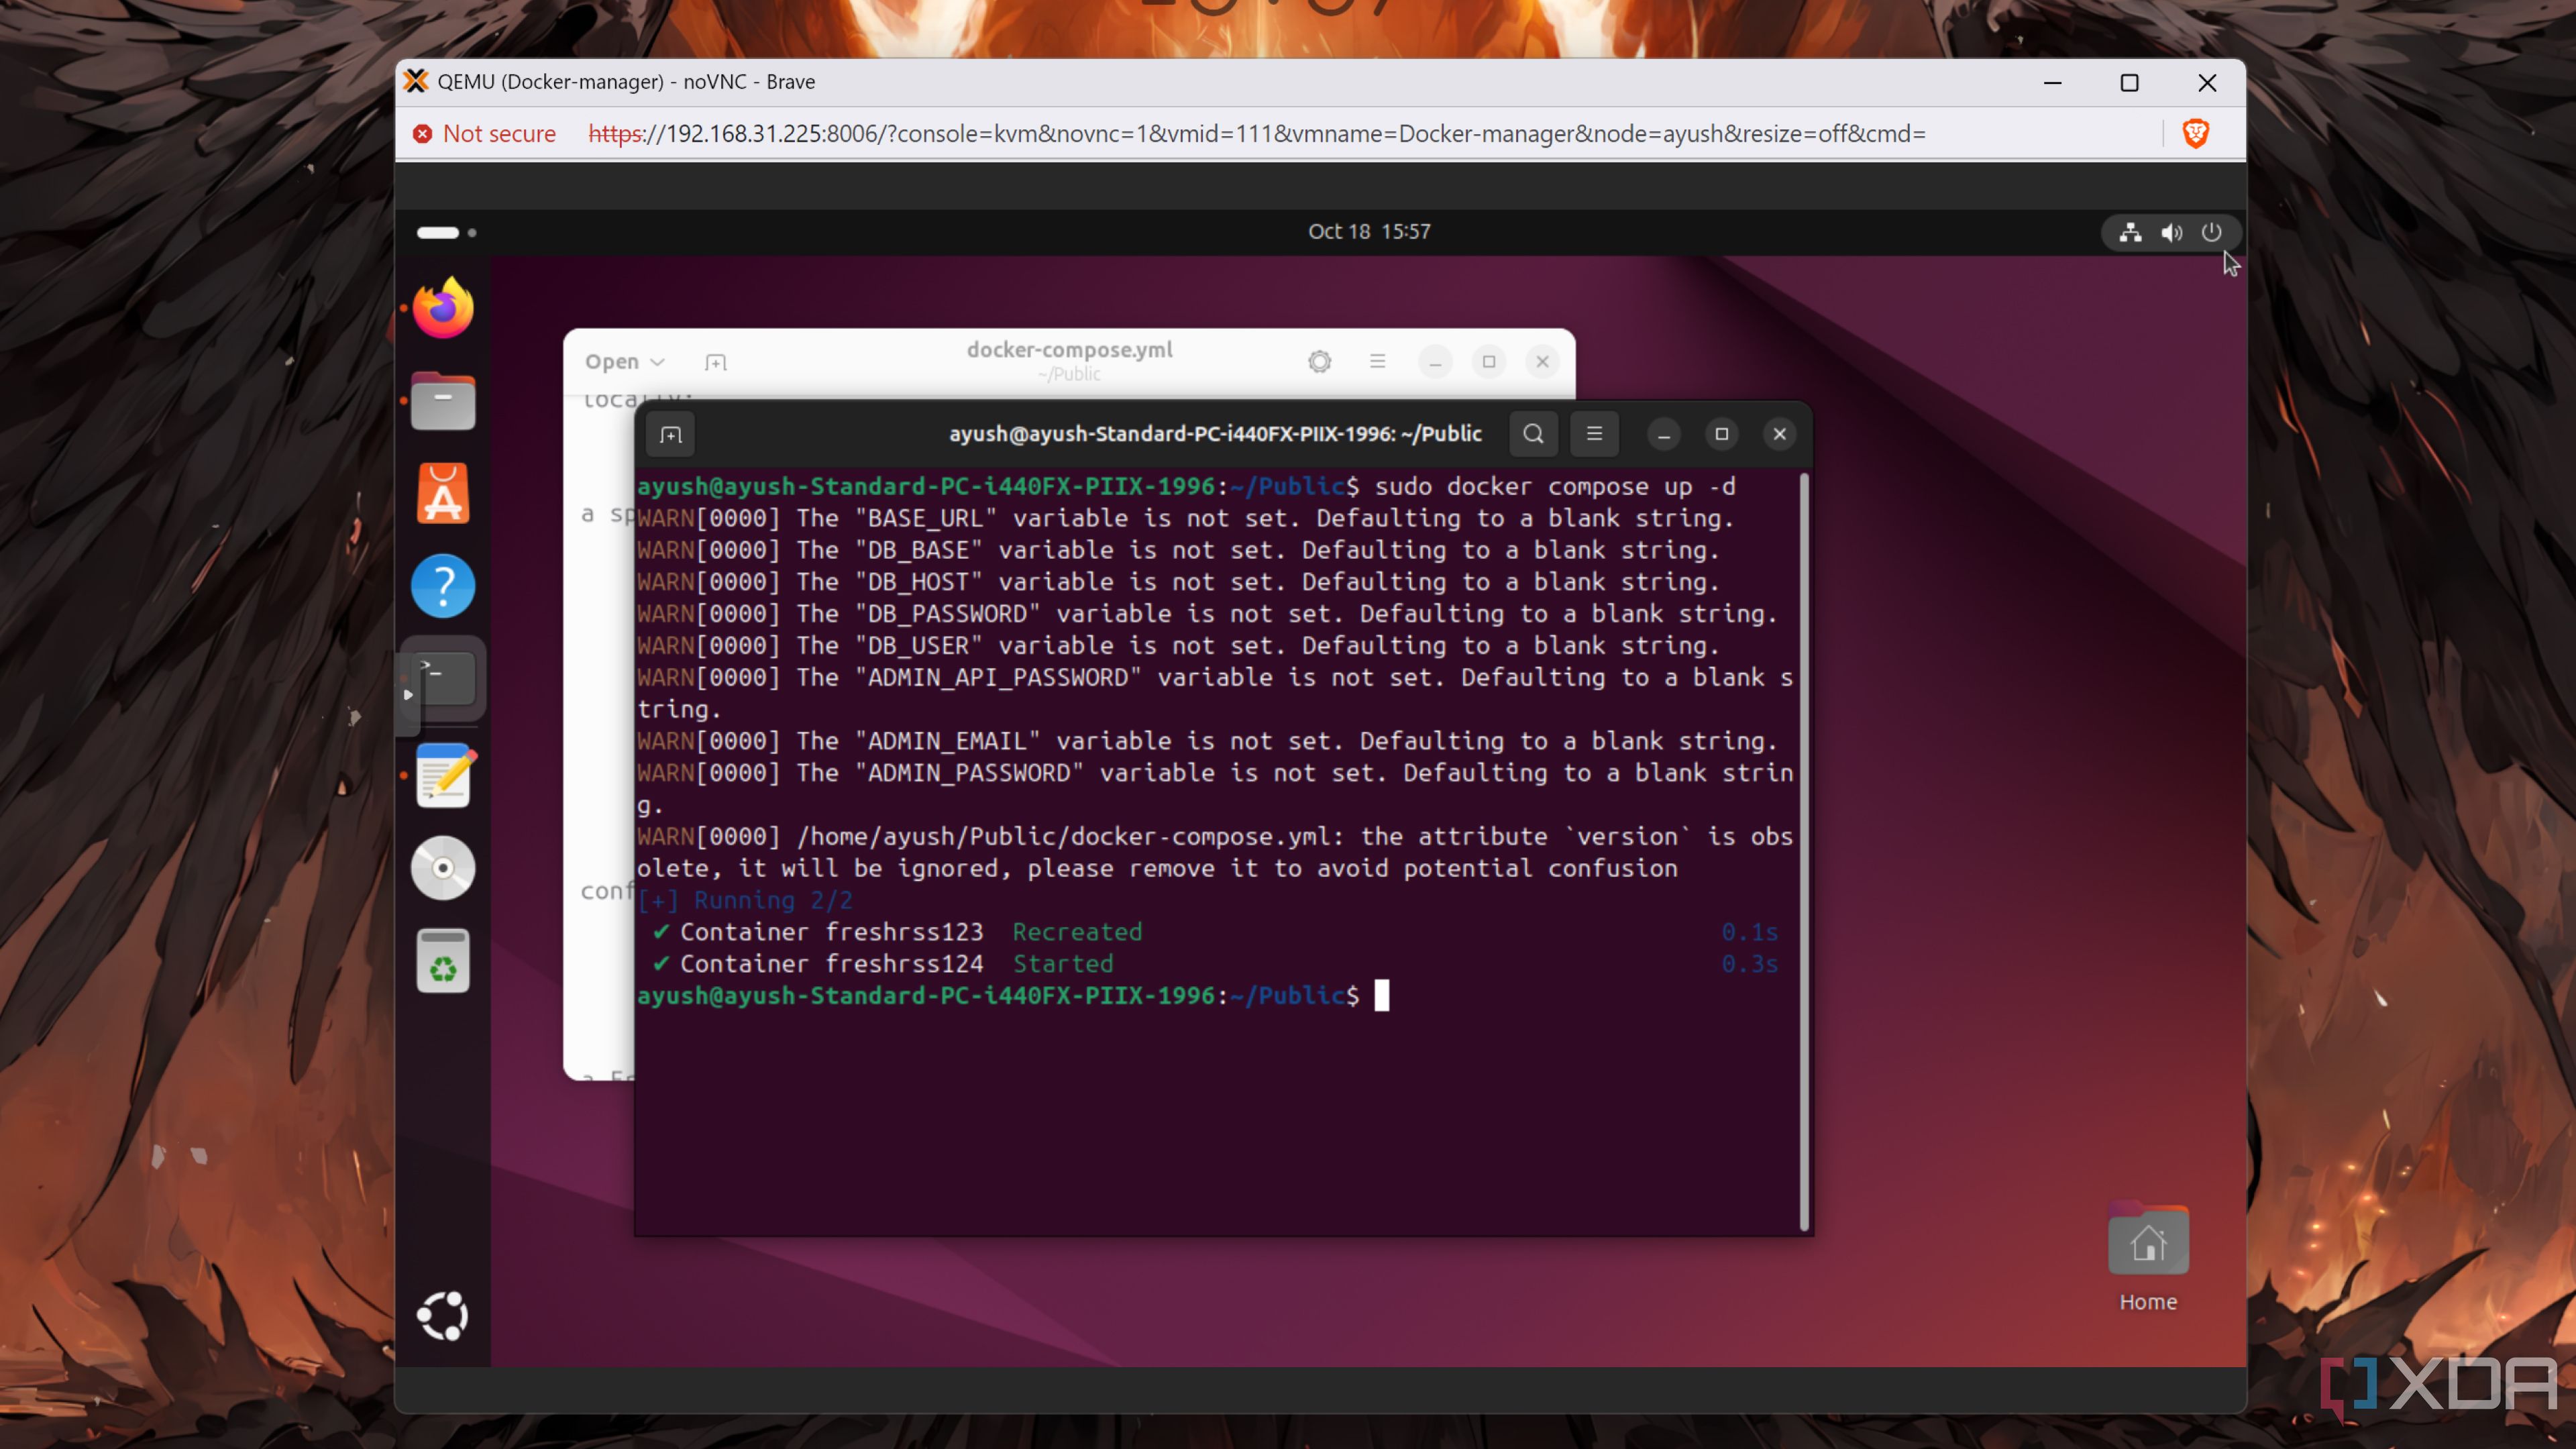Click the network status icon in the top bar
This screenshot has width=2576, height=1449.
[x=2130, y=232]
